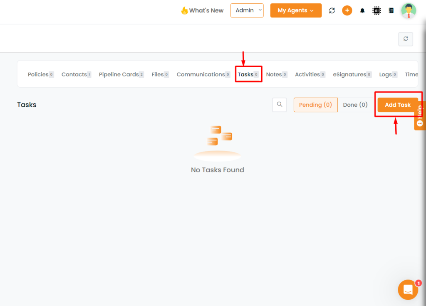426x306 pixels.
Task: Switch to the Policies tab
Action: pos(41,75)
